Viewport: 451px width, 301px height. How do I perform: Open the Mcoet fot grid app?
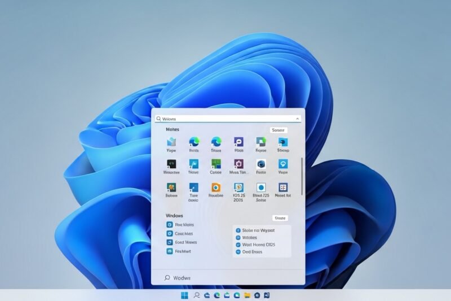tap(283, 187)
